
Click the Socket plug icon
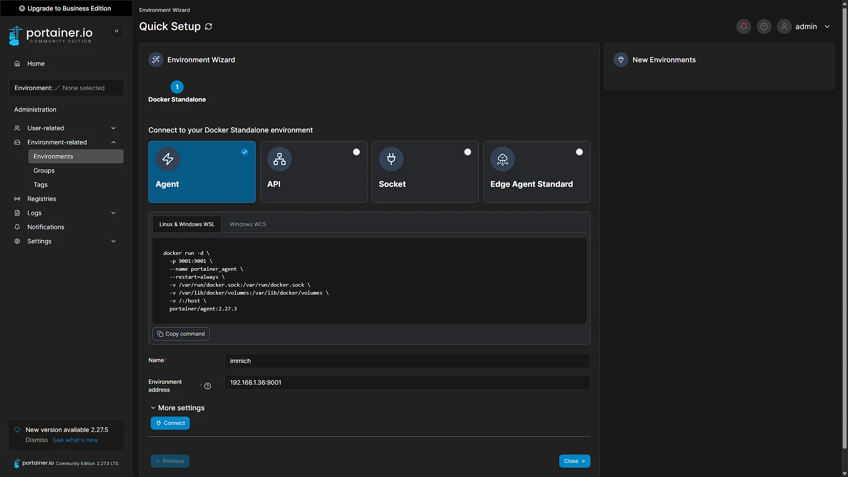click(391, 159)
